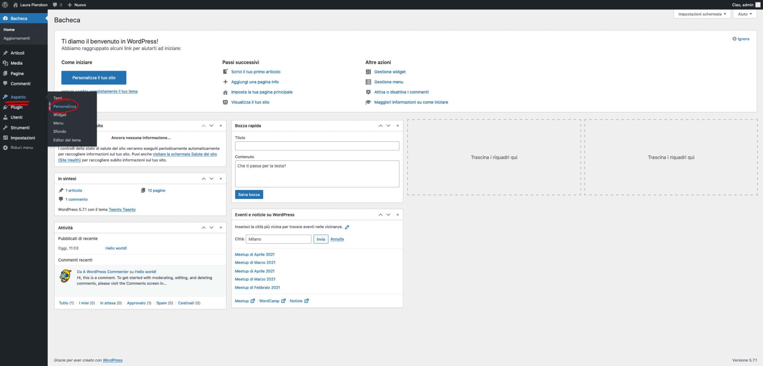This screenshot has height=366, width=763.
Task: Open the Impostazioni icon in sidebar
Action: click(x=6, y=138)
